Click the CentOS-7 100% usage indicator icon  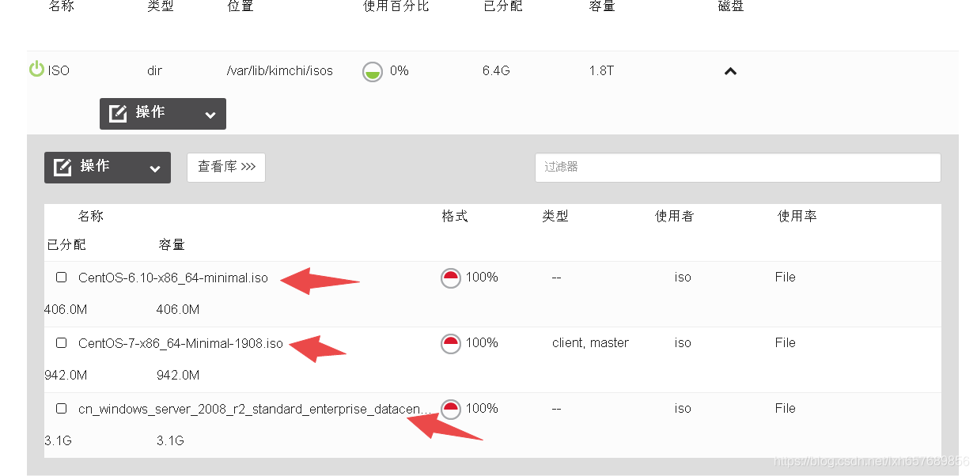click(451, 344)
